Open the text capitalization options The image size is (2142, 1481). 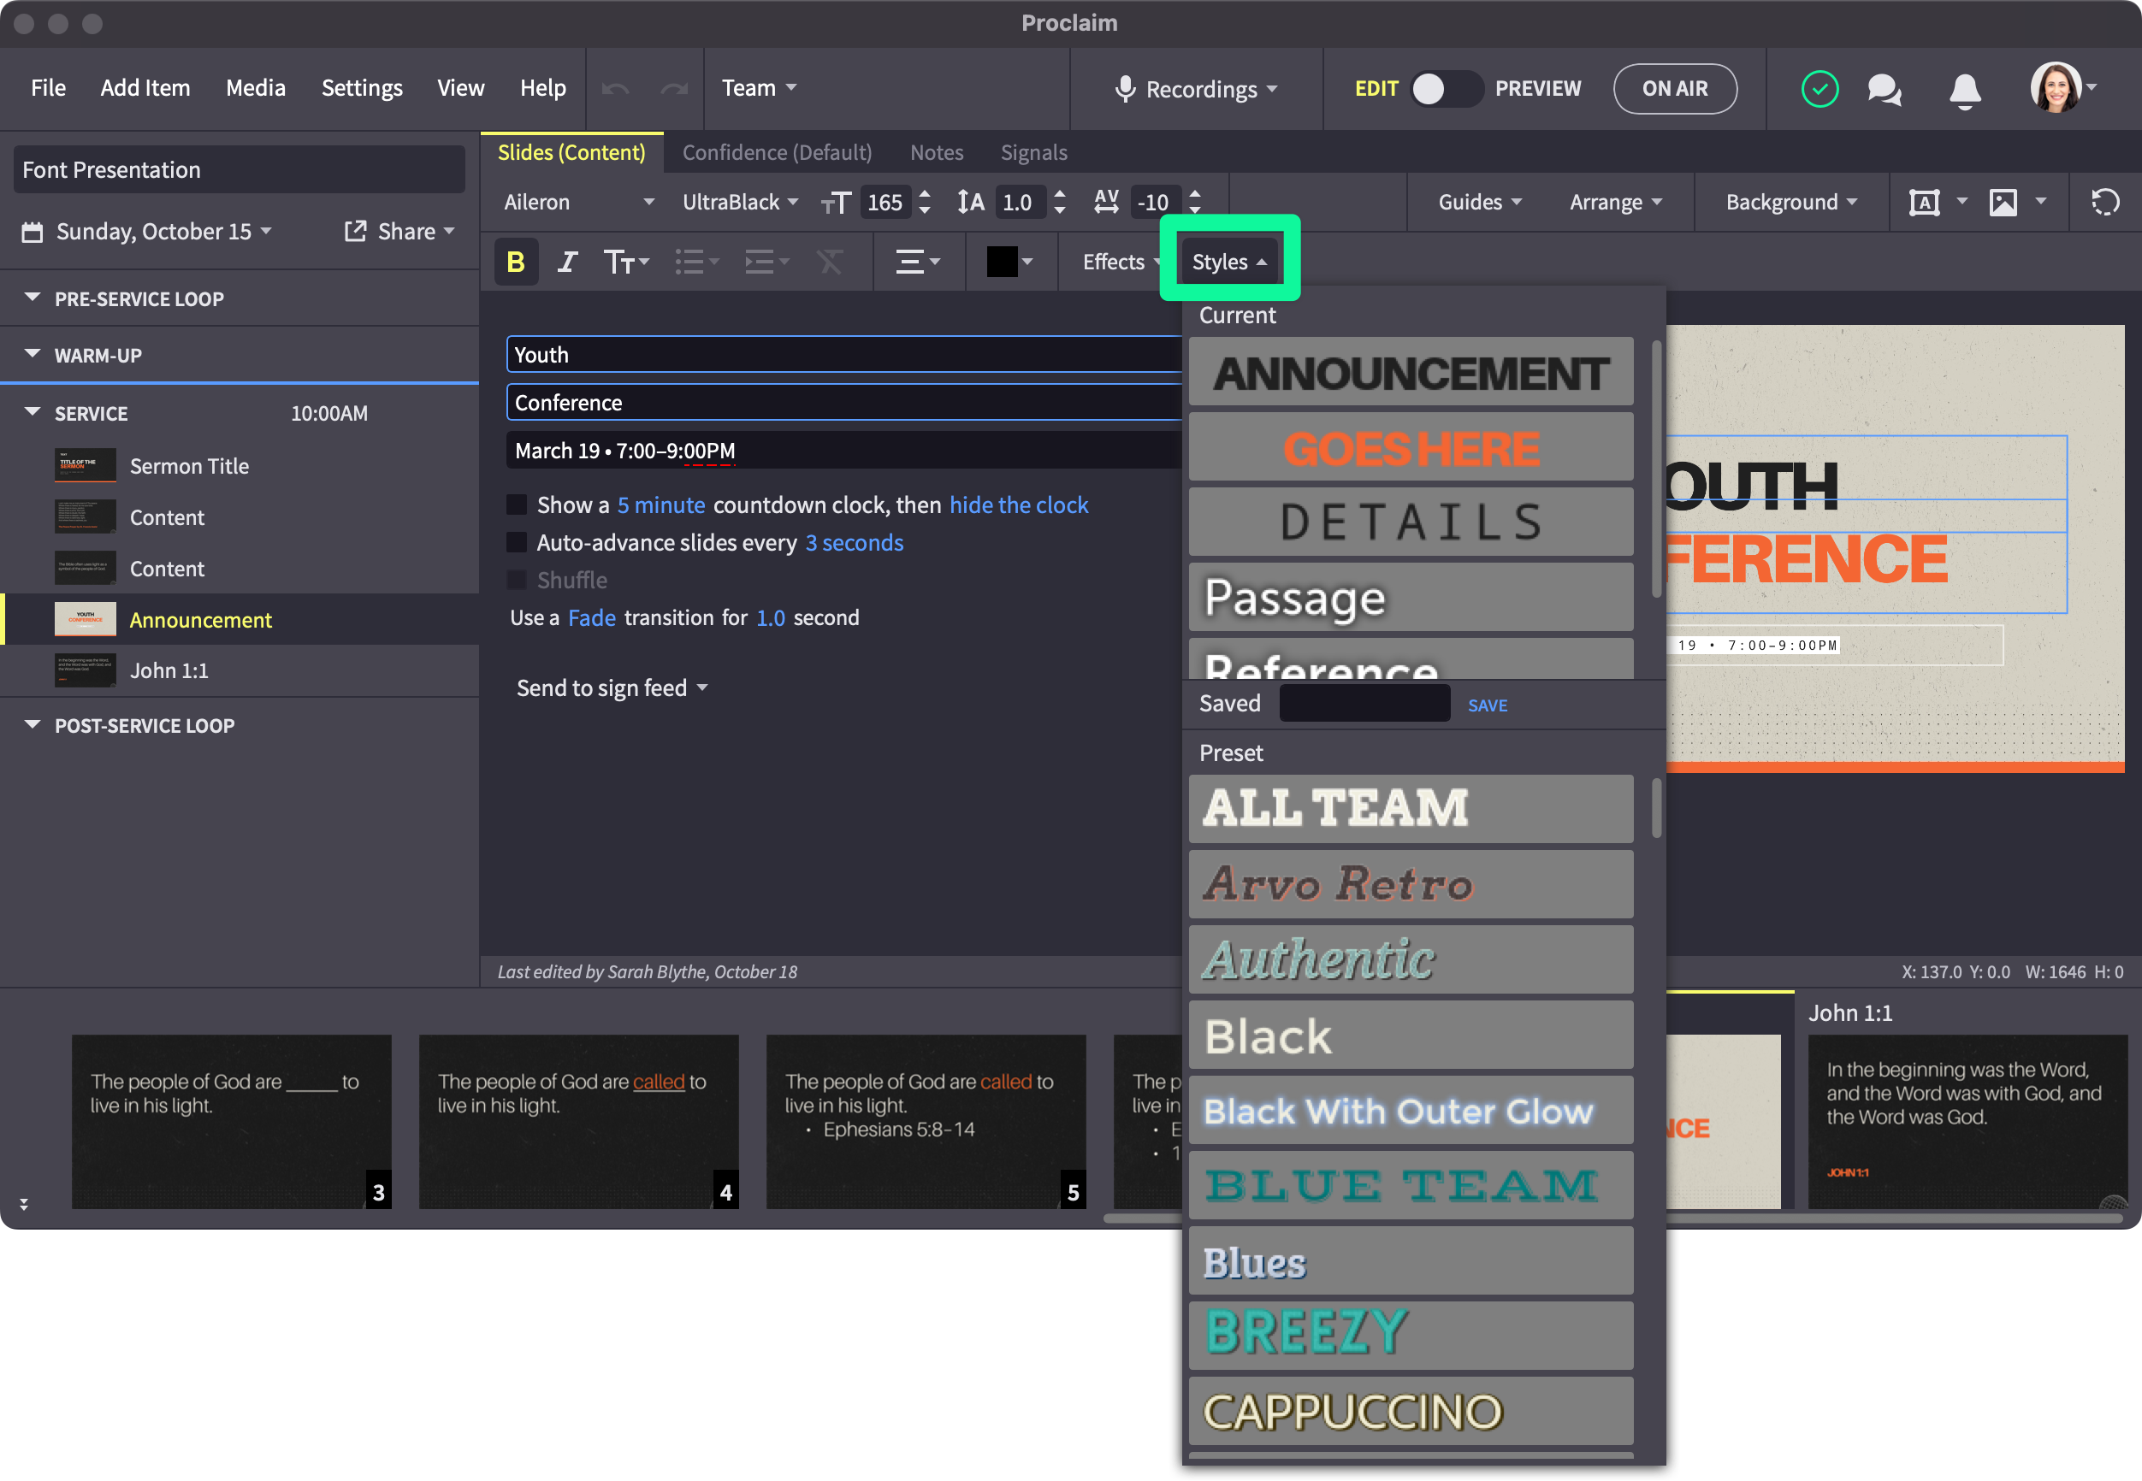tap(625, 262)
